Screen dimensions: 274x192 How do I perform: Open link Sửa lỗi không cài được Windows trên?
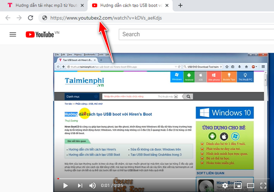click(x=156, y=149)
